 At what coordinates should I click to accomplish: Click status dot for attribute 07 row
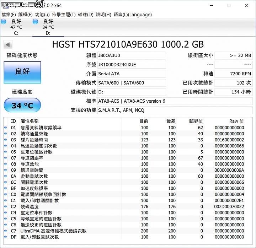[5, 158]
